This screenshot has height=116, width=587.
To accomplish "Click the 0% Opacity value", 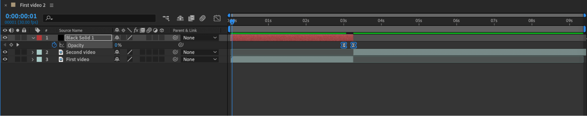I will pyautogui.click(x=118, y=45).
